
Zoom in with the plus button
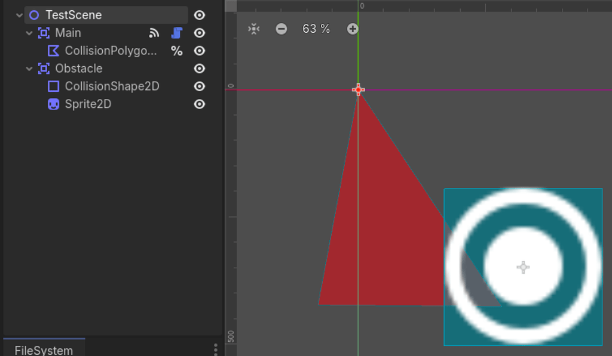(353, 28)
